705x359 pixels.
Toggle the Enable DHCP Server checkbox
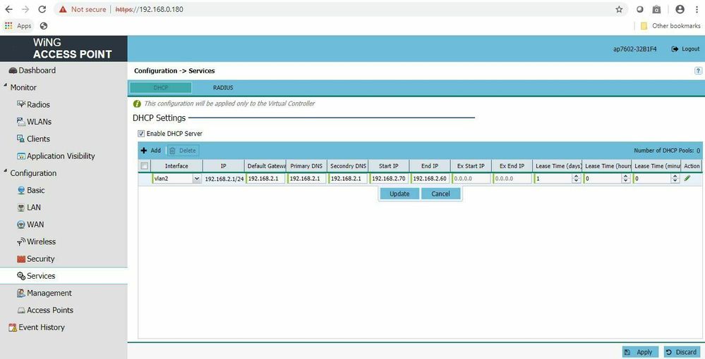(x=141, y=134)
